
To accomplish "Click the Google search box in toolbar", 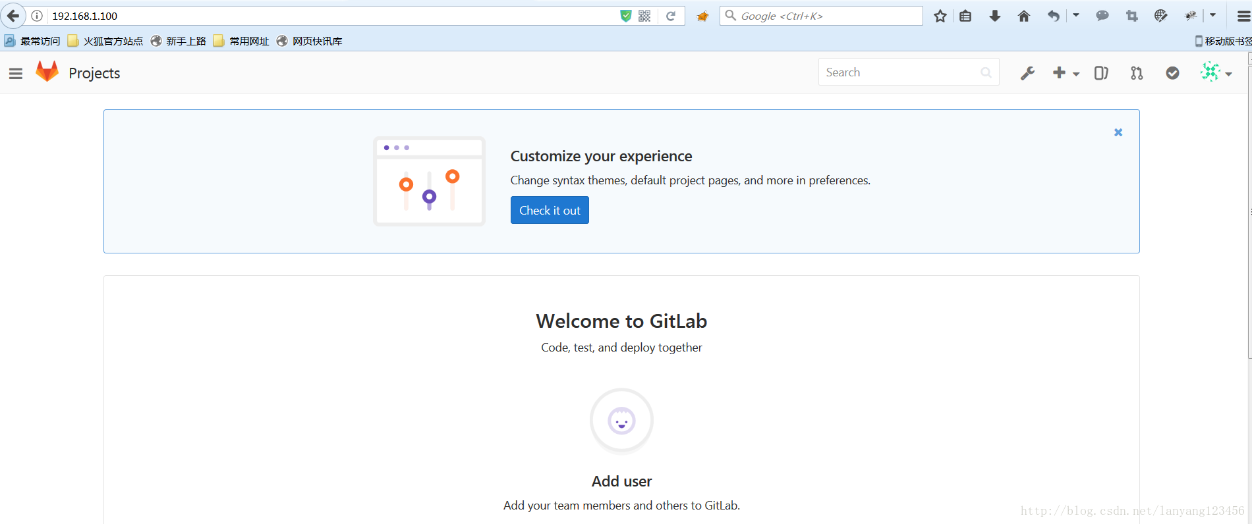I will pos(821,16).
